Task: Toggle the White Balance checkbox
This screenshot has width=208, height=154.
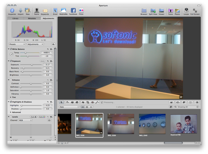Action: 11,49
